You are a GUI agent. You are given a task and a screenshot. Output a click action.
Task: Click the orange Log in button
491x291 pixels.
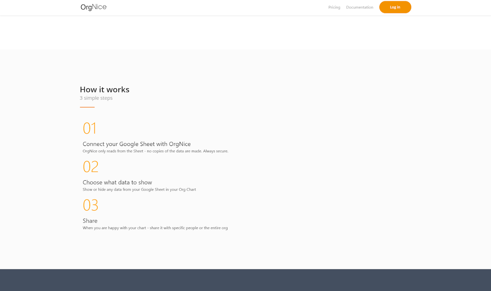(x=395, y=7)
